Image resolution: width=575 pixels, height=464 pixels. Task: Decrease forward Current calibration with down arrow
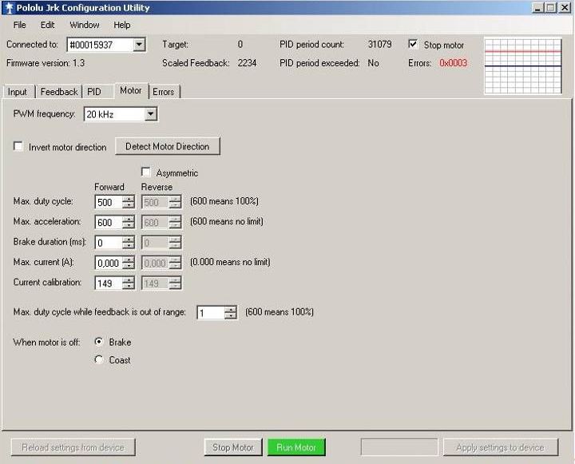pyautogui.click(x=128, y=287)
